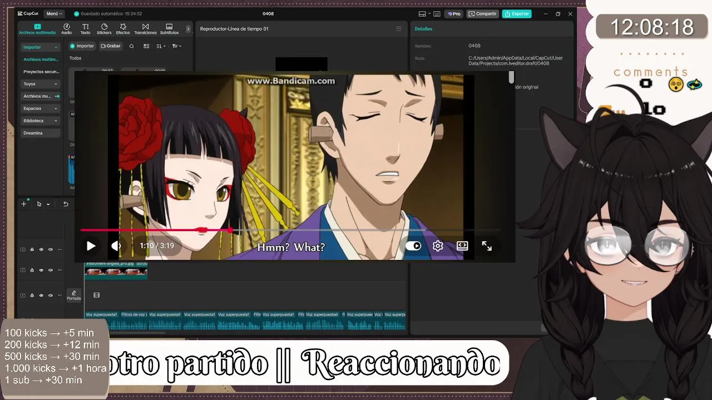Hide the main timeline track
The height and width of the screenshot is (400, 712).
(x=41, y=296)
